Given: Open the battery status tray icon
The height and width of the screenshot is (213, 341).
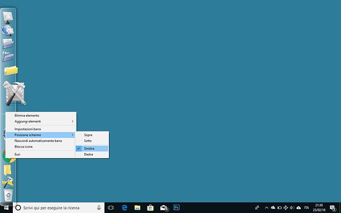Looking at the screenshot, I should pos(280,208).
